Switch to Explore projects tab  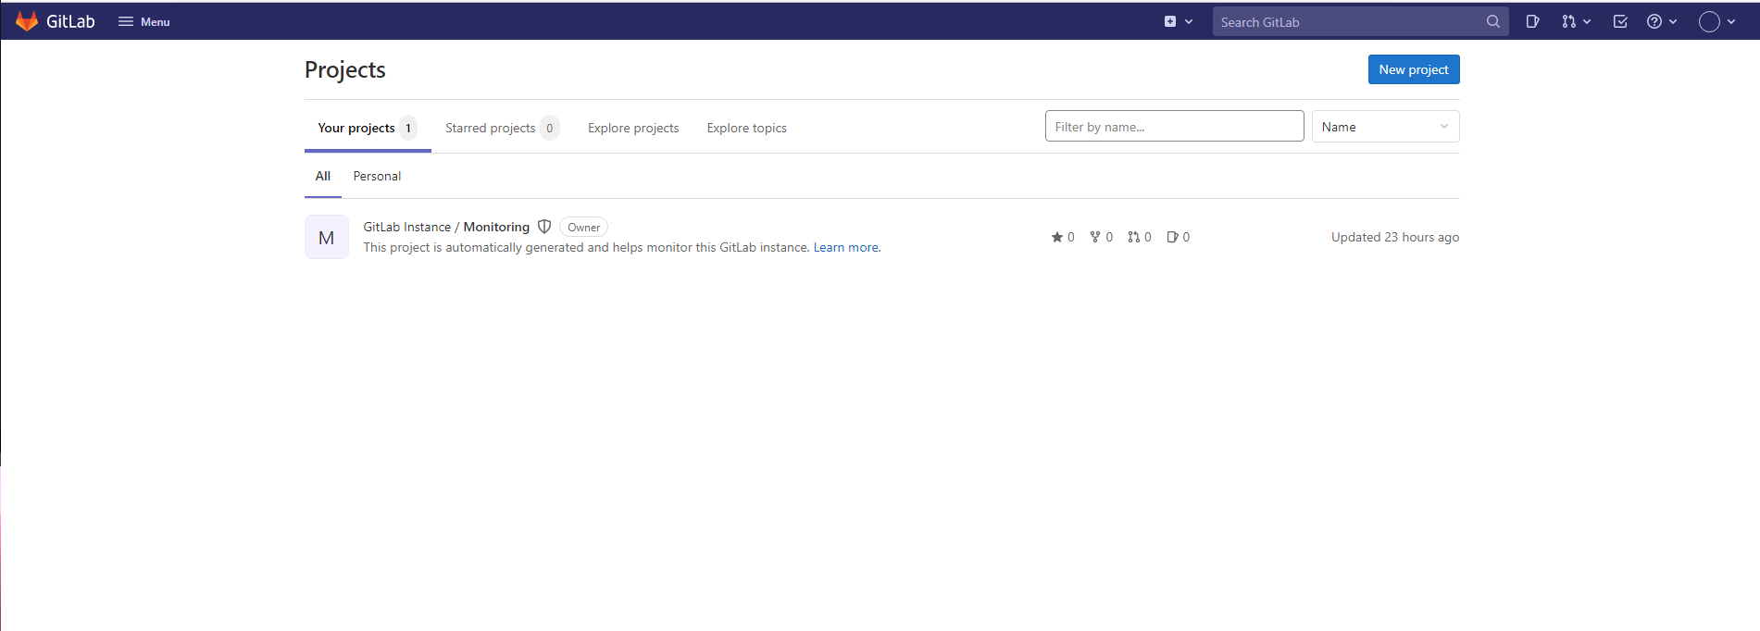coord(633,128)
